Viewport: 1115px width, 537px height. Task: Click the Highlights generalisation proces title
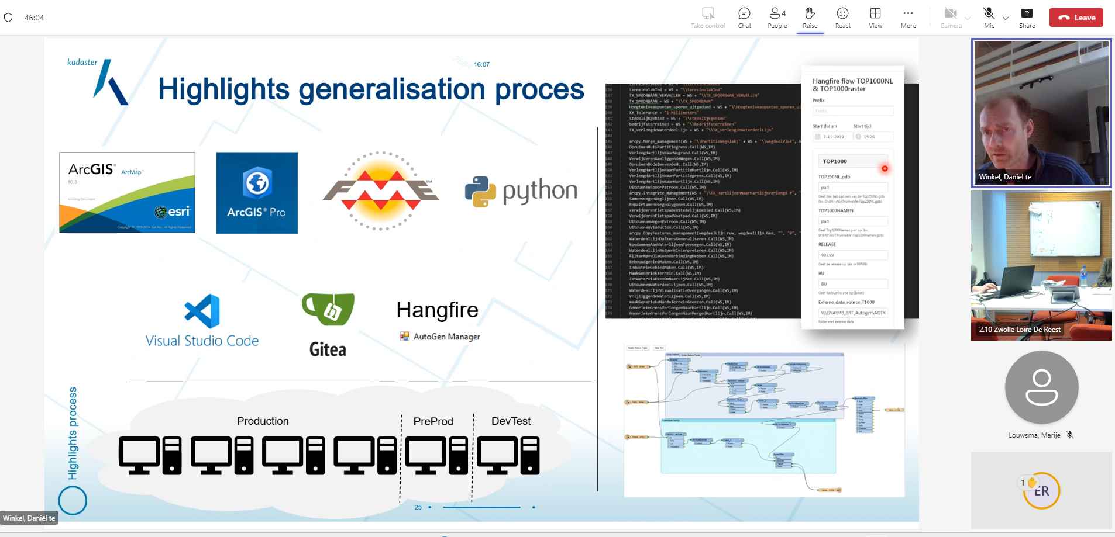[371, 89]
